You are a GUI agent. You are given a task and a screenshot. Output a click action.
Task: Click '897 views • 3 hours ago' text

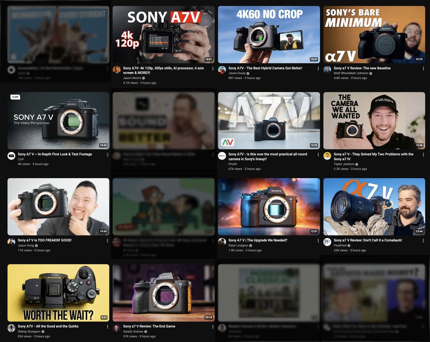(x=244, y=78)
